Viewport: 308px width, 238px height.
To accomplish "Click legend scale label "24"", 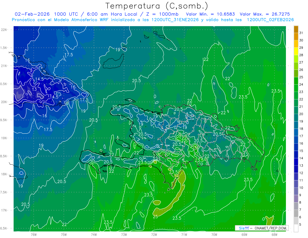I will tap(301, 84).
